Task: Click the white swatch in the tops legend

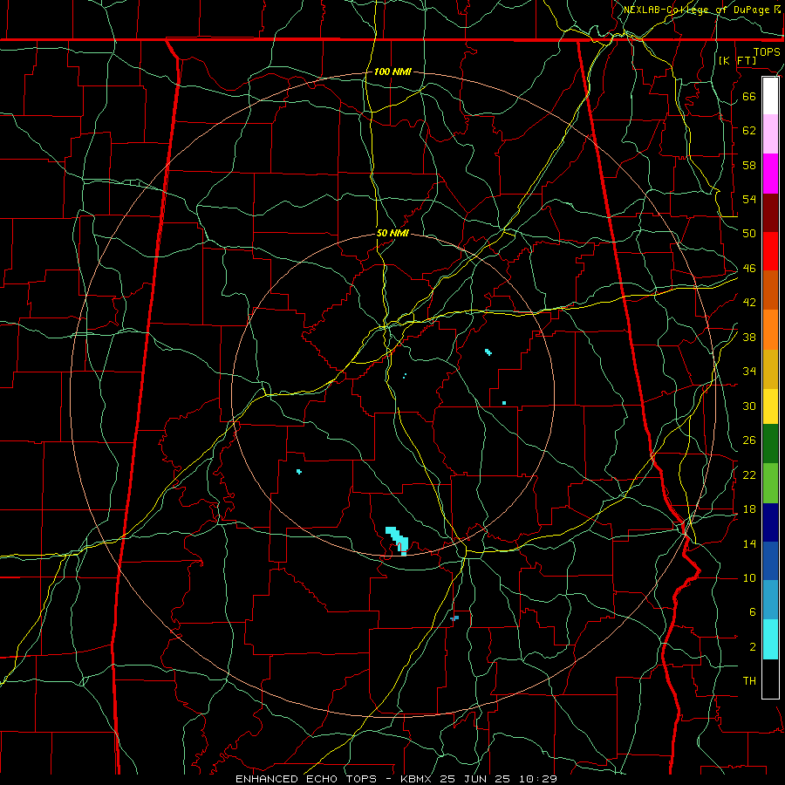Action: (770, 96)
